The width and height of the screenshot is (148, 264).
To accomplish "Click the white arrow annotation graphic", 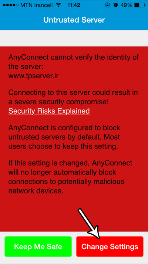I will [89, 224].
